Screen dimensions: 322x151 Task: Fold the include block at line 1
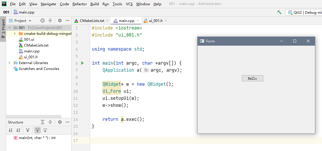pos(90,28)
